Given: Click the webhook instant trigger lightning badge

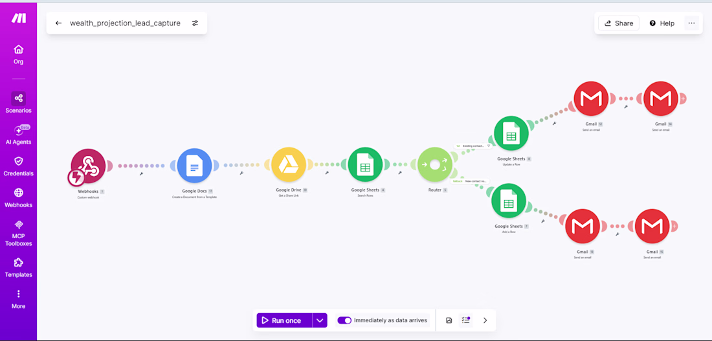Looking at the screenshot, I should tap(75, 178).
